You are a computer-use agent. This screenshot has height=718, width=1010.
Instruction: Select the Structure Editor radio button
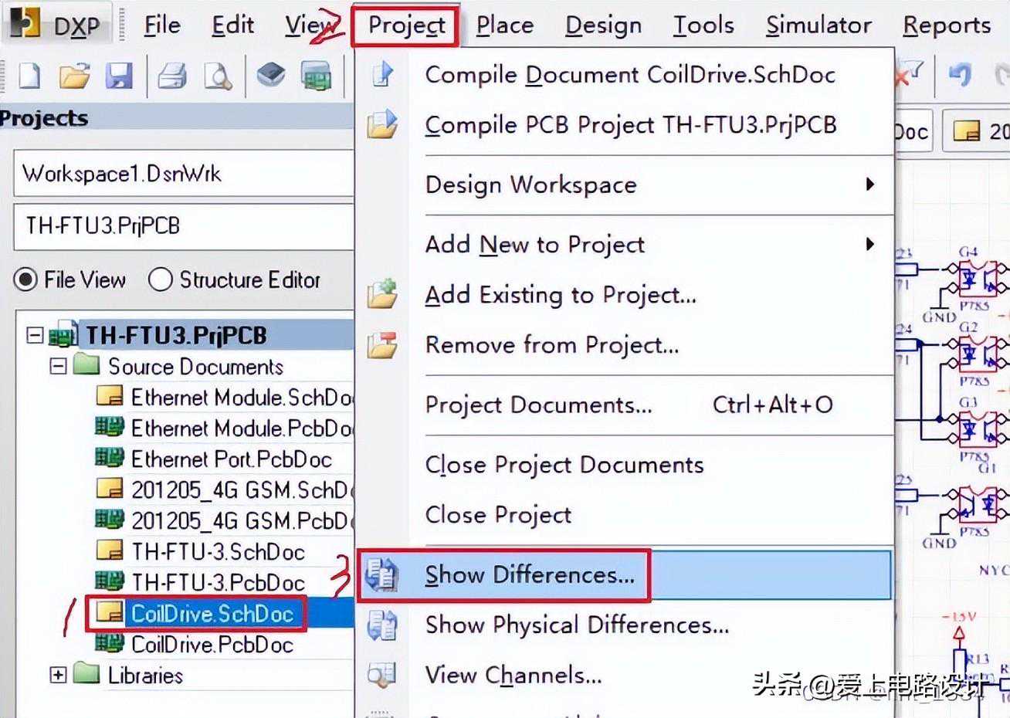pos(159,279)
